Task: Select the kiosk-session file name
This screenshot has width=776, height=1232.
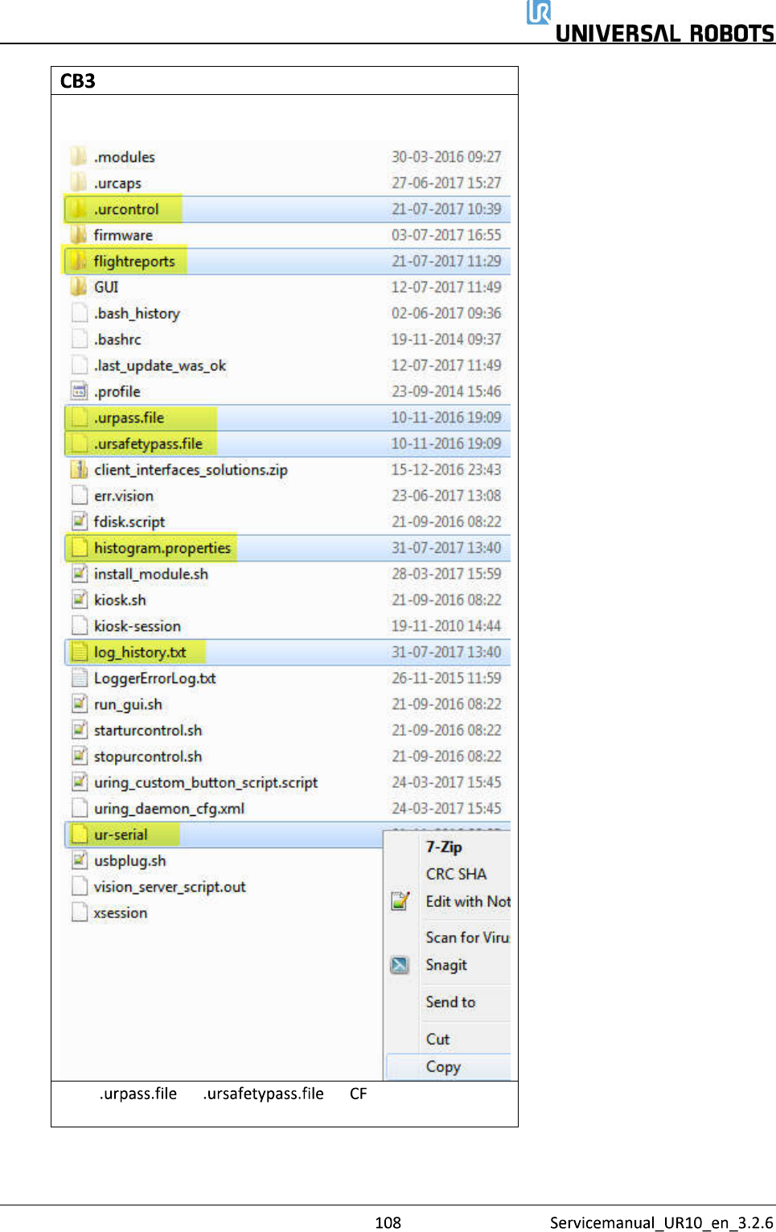Action: pyautogui.click(x=138, y=626)
